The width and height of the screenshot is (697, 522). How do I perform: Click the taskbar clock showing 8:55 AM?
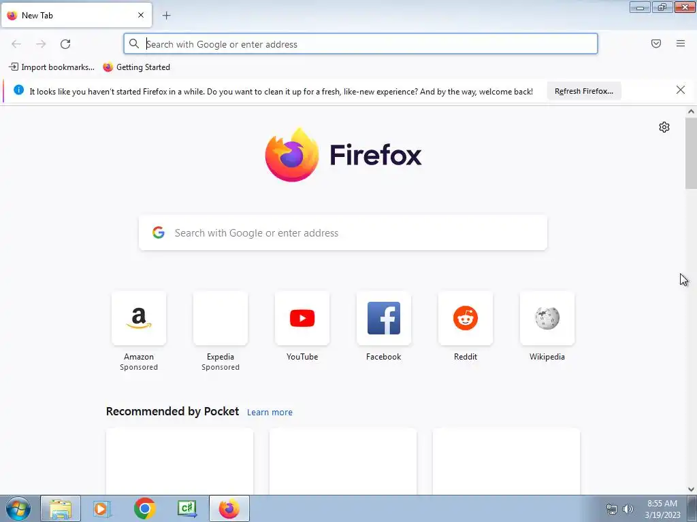pos(662,509)
